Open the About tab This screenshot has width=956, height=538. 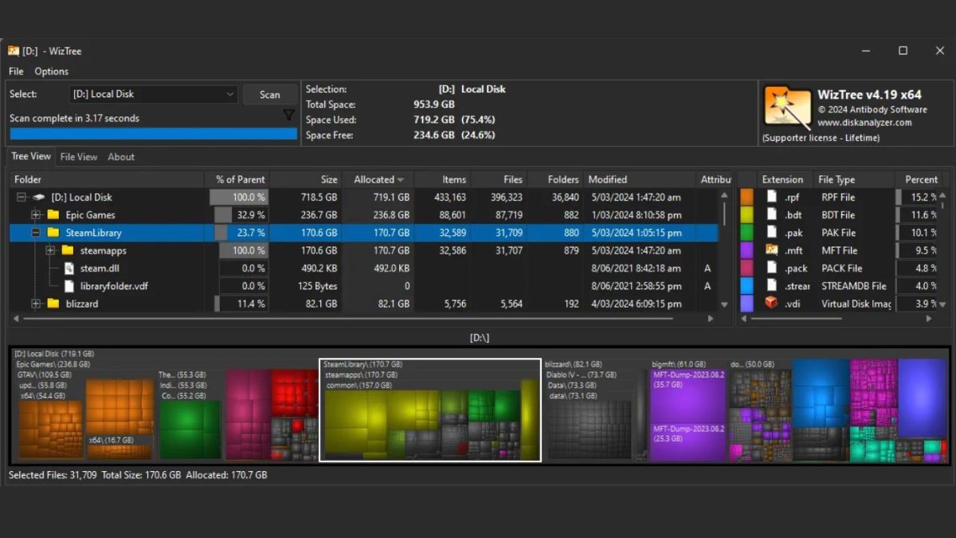pos(121,157)
